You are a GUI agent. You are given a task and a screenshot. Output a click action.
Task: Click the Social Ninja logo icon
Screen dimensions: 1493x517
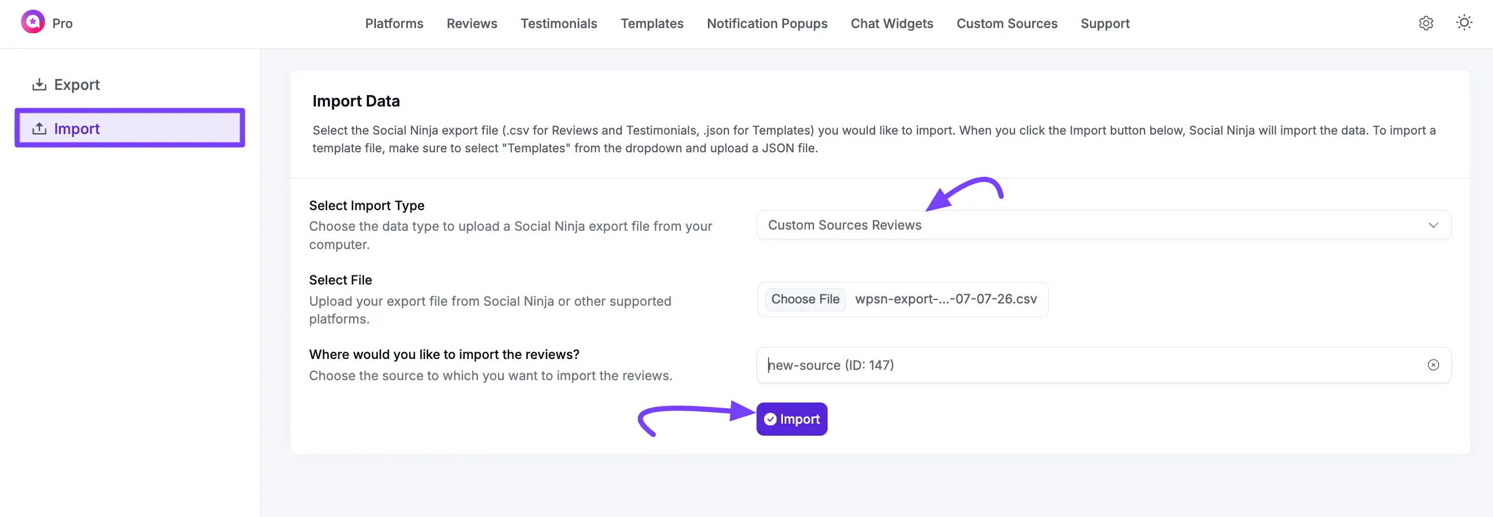pos(33,22)
